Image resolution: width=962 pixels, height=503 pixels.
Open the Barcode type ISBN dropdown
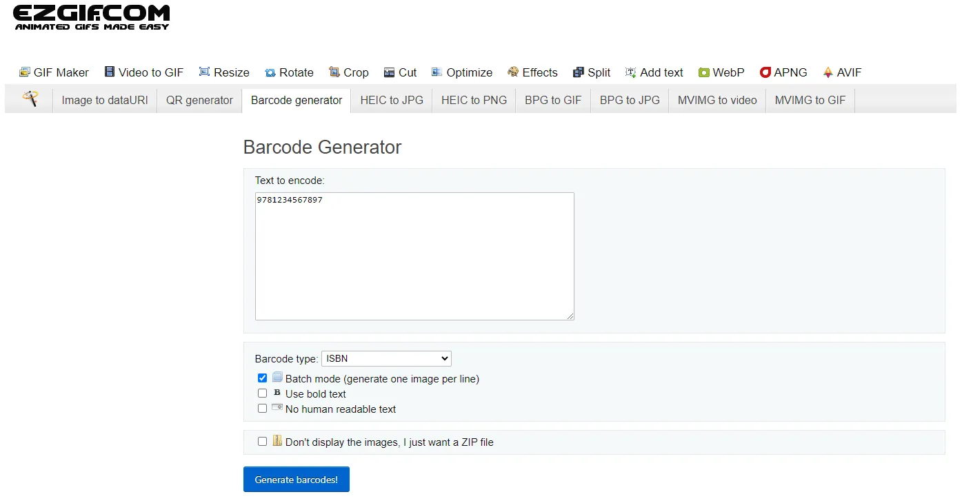386,358
